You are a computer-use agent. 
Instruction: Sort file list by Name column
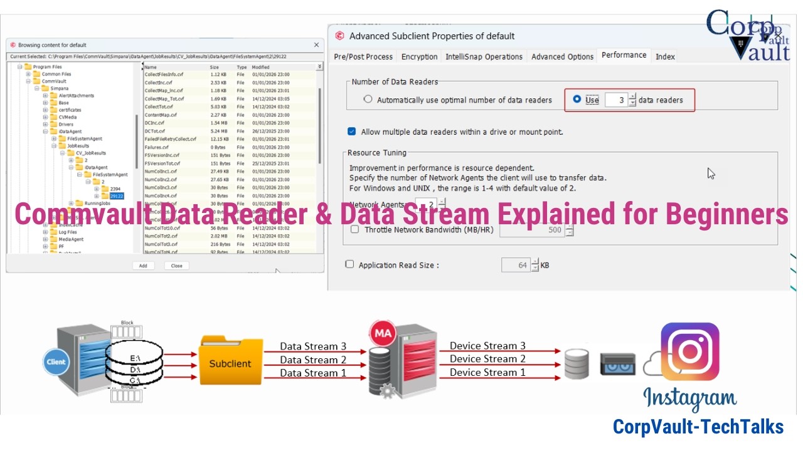coord(175,67)
